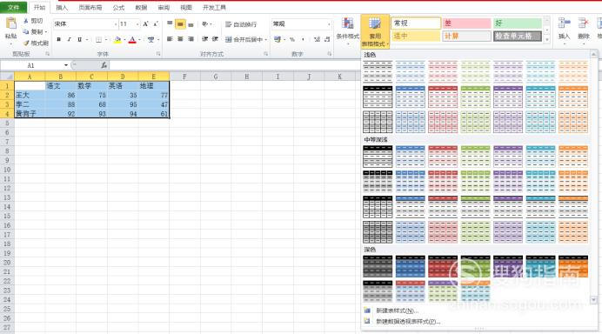602x334 pixels.
Task: Click the Decrease Font Size icon
Action: click(156, 24)
